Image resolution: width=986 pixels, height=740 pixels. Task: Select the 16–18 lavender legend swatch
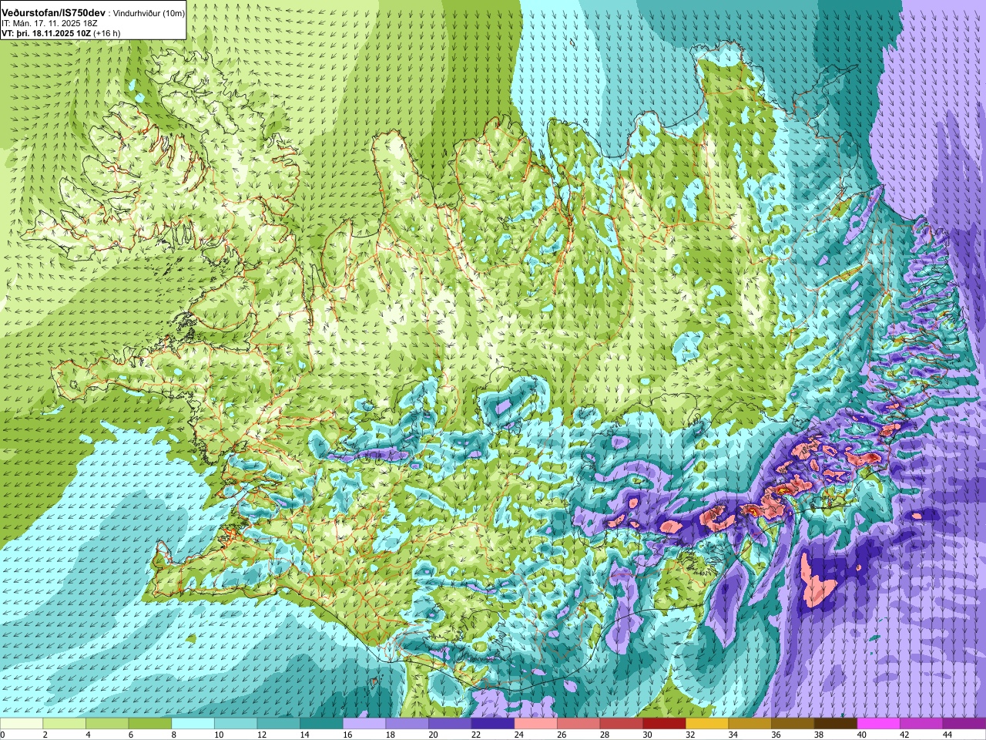click(x=364, y=723)
